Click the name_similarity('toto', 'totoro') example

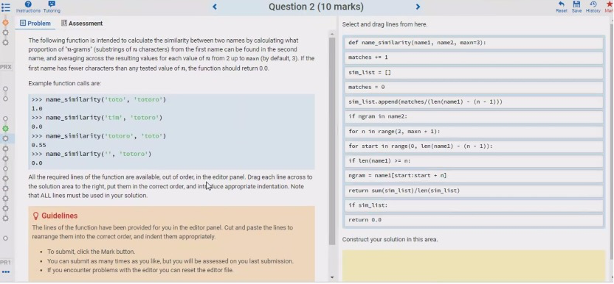click(x=106, y=99)
